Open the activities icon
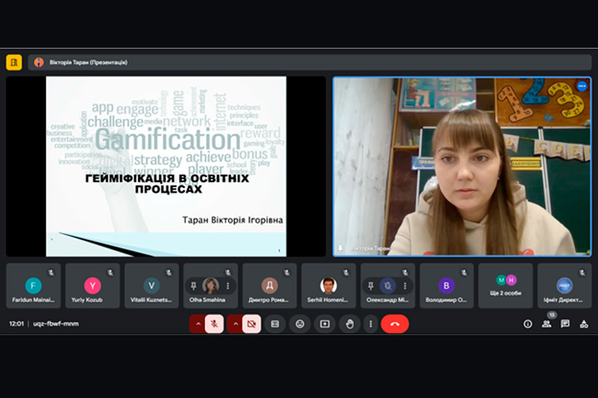Screen dimensions: 598x398 (x=583, y=324)
